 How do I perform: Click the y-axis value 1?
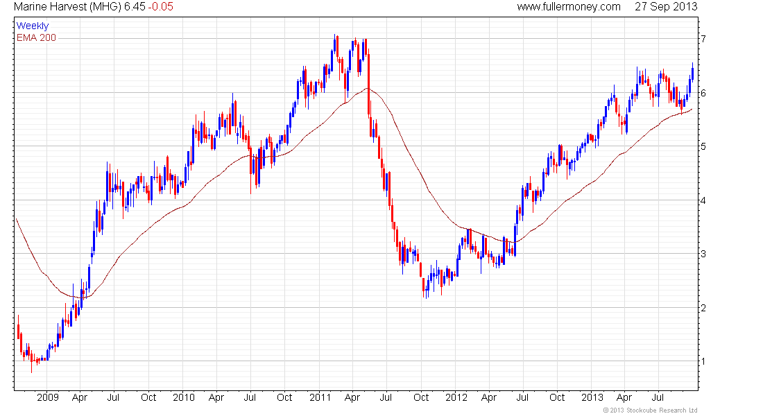click(703, 361)
